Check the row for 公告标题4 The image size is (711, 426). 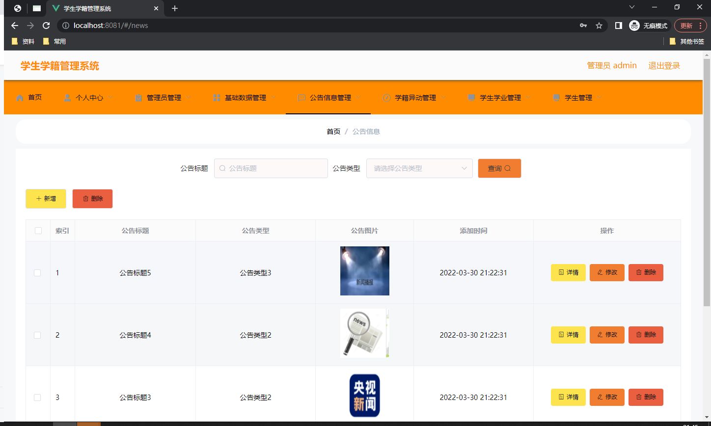click(x=37, y=335)
